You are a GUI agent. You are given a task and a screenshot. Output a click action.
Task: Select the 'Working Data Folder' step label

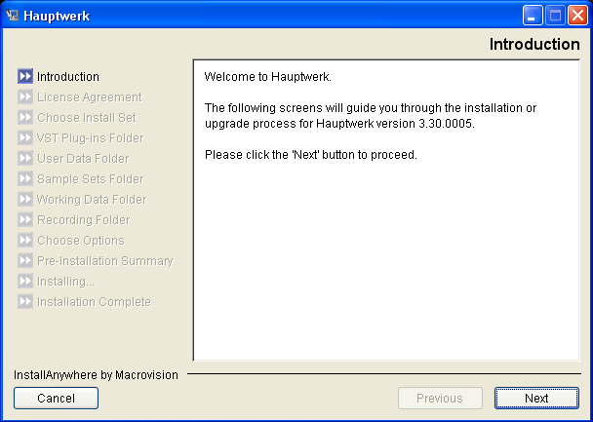click(x=92, y=199)
